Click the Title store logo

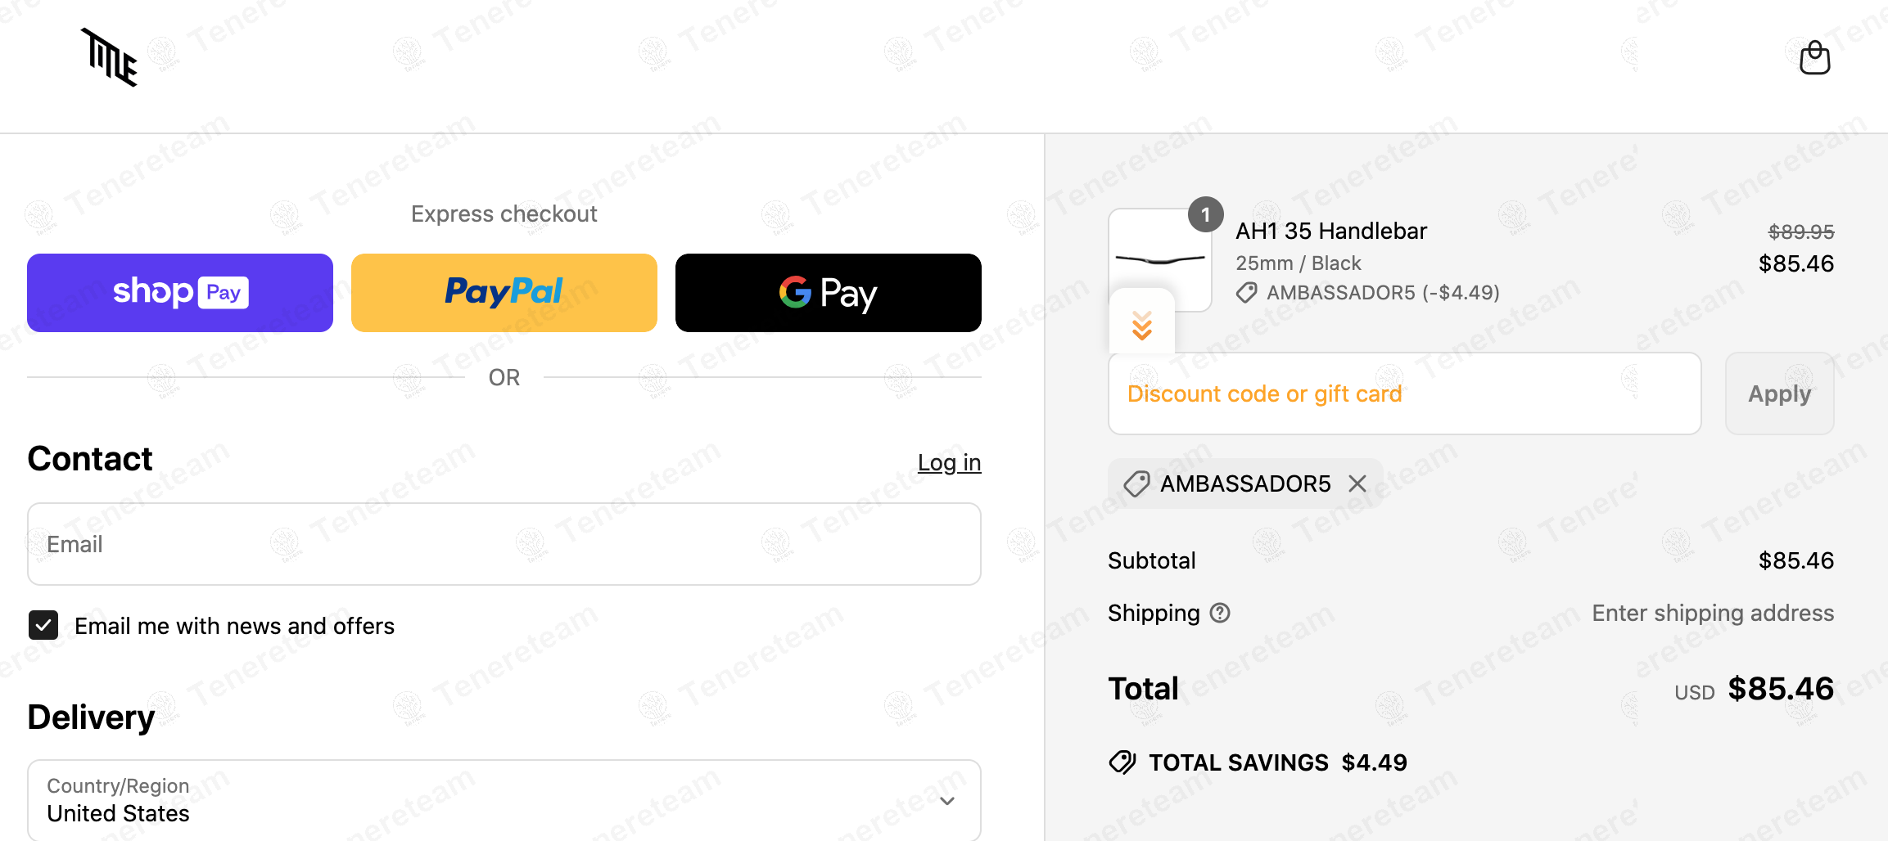tap(110, 58)
